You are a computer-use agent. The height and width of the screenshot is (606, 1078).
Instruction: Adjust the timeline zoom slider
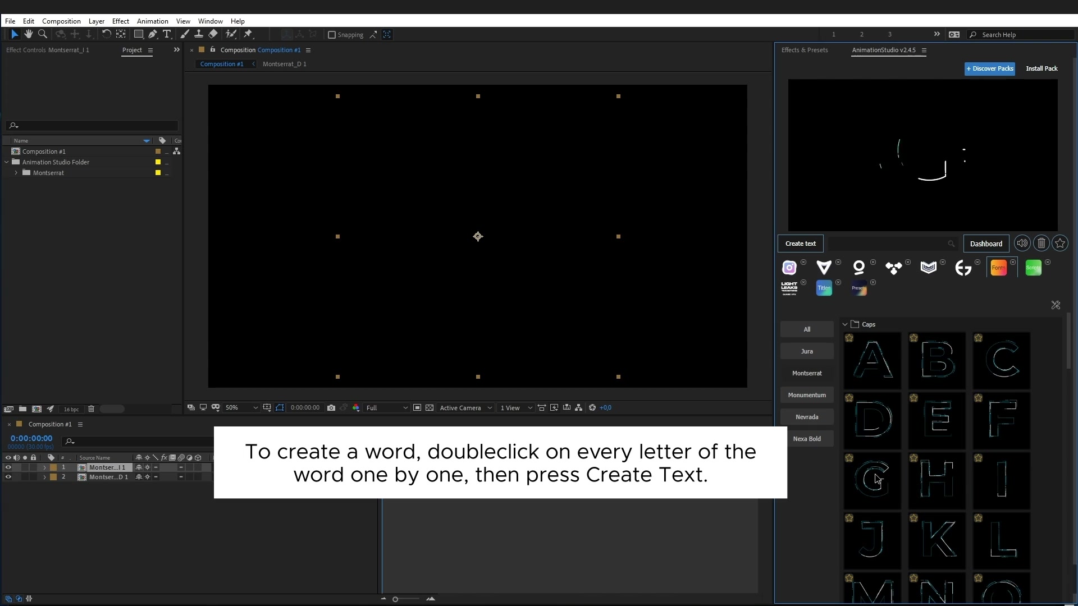coord(395,599)
